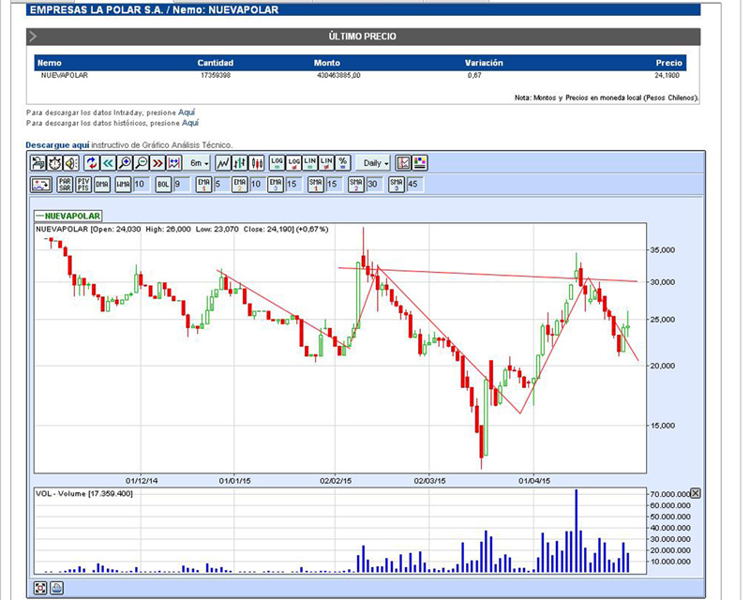Screen dimensions: 750x600
Task: Toggle the BOL Bollinger indicator
Action: coord(163,184)
